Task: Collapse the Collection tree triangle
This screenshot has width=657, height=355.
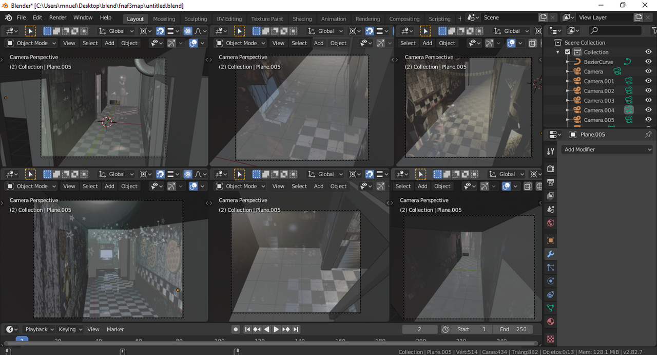Action: [558, 52]
